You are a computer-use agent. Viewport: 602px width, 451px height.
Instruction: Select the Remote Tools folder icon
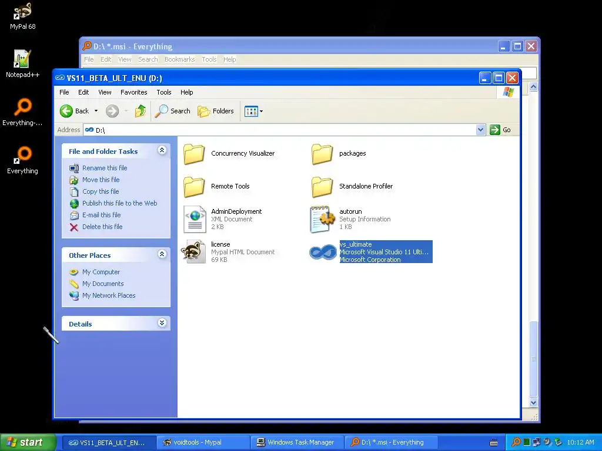194,187
